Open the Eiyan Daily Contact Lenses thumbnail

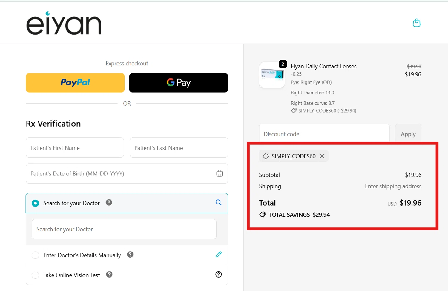coord(272,75)
